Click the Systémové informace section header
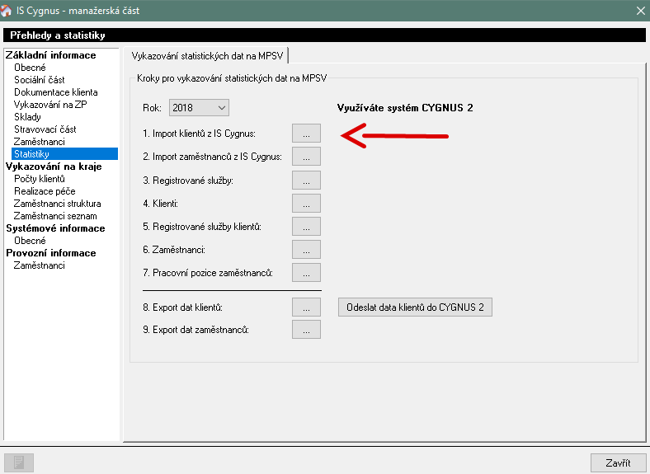Screen dimensions: 650x474 click(x=55, y=228)
